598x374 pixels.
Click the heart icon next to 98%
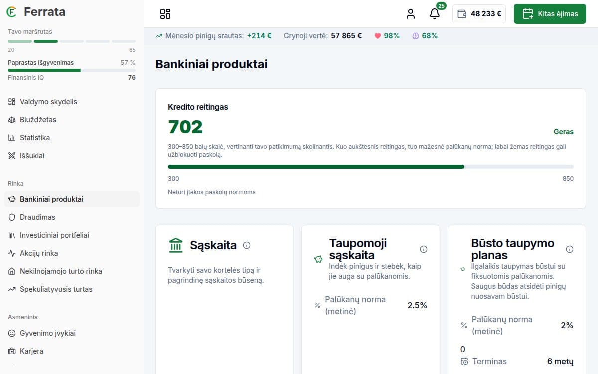(378, 36)
